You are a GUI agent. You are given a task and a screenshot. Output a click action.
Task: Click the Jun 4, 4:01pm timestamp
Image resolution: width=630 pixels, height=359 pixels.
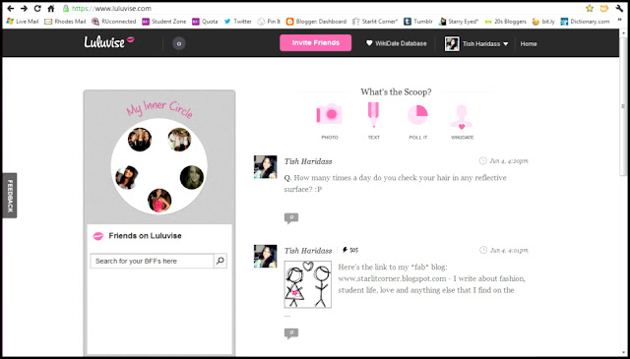pos(504,250)
